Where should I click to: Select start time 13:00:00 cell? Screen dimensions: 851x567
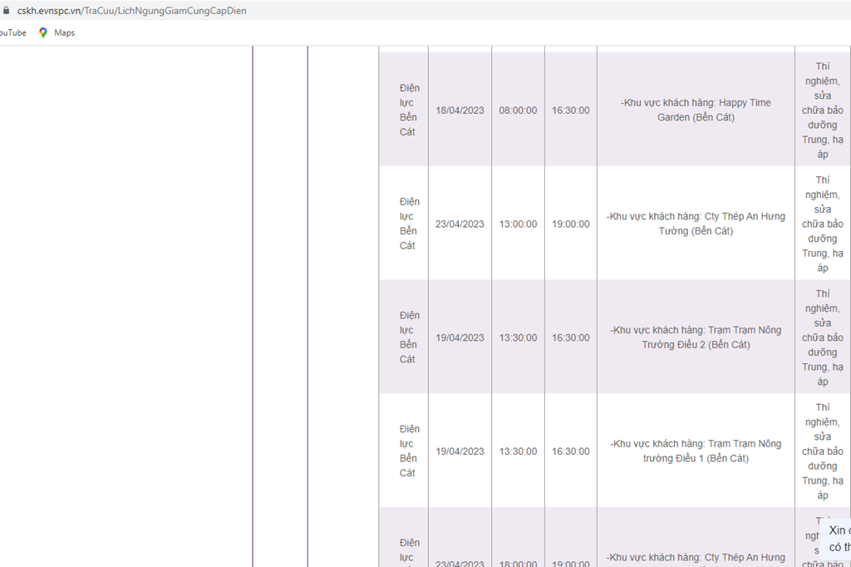[518, 224]
